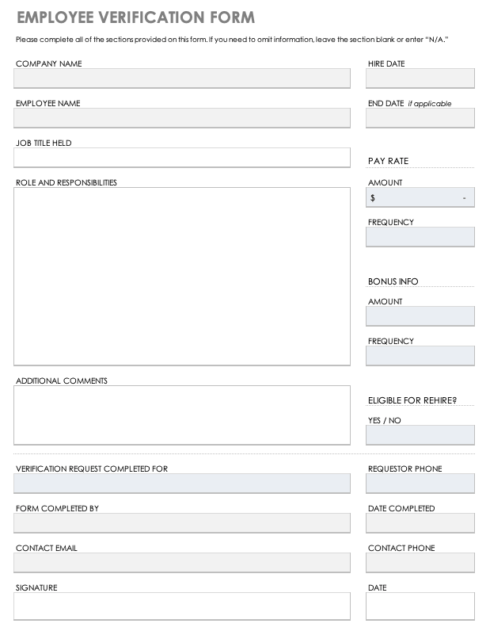The image size is (490, 635).
Task: Click the Employee Name text box
Action: click(x=181, y=117)
